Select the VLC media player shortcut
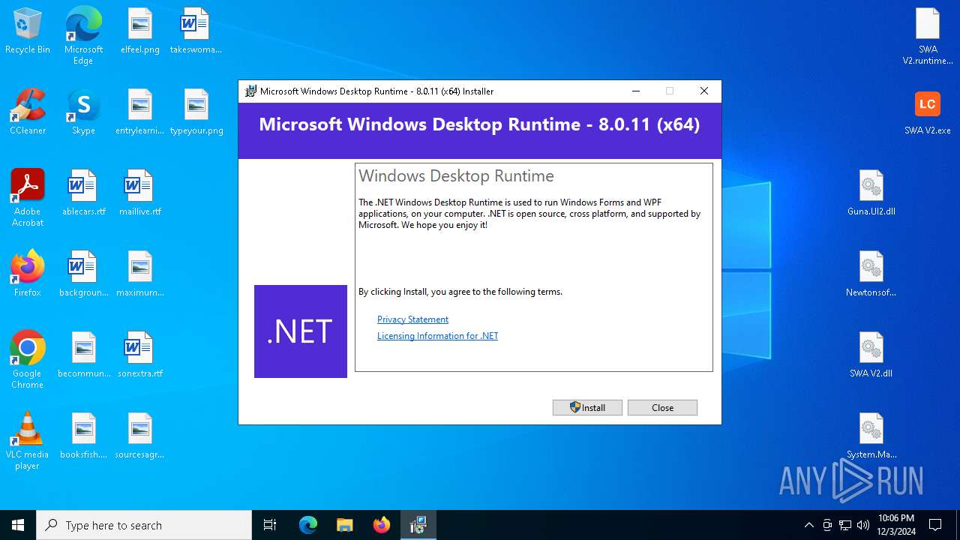The height and width of the screenshot is (540, 960). 28,441
